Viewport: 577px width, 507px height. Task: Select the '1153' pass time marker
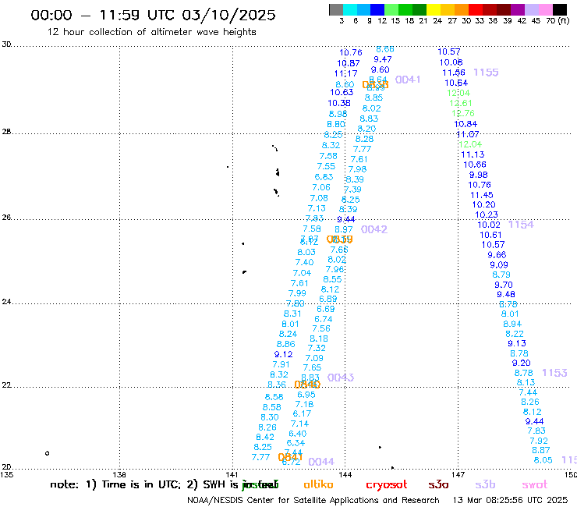tap(554, 373)
